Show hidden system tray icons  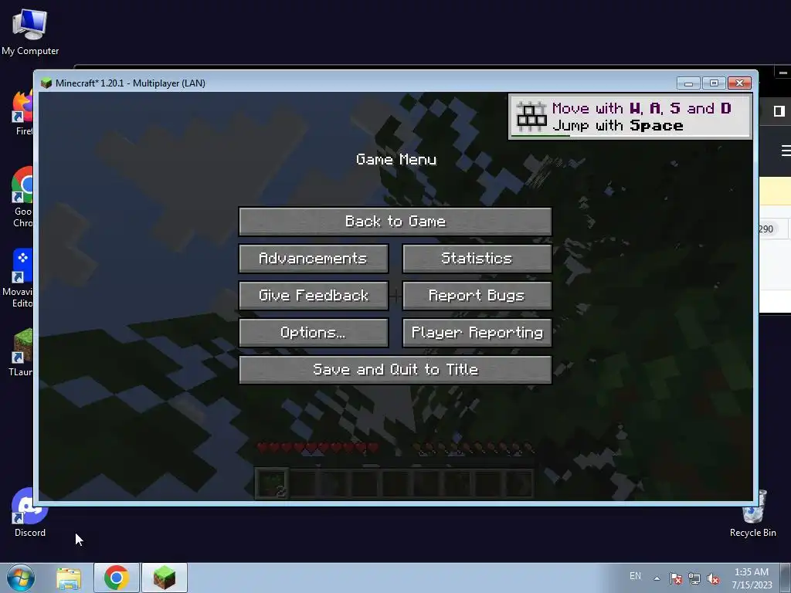(x=657, y=578)
